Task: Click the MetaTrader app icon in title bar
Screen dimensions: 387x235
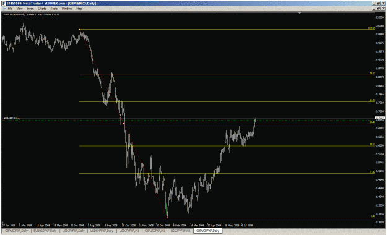Action: click(4, 4)
